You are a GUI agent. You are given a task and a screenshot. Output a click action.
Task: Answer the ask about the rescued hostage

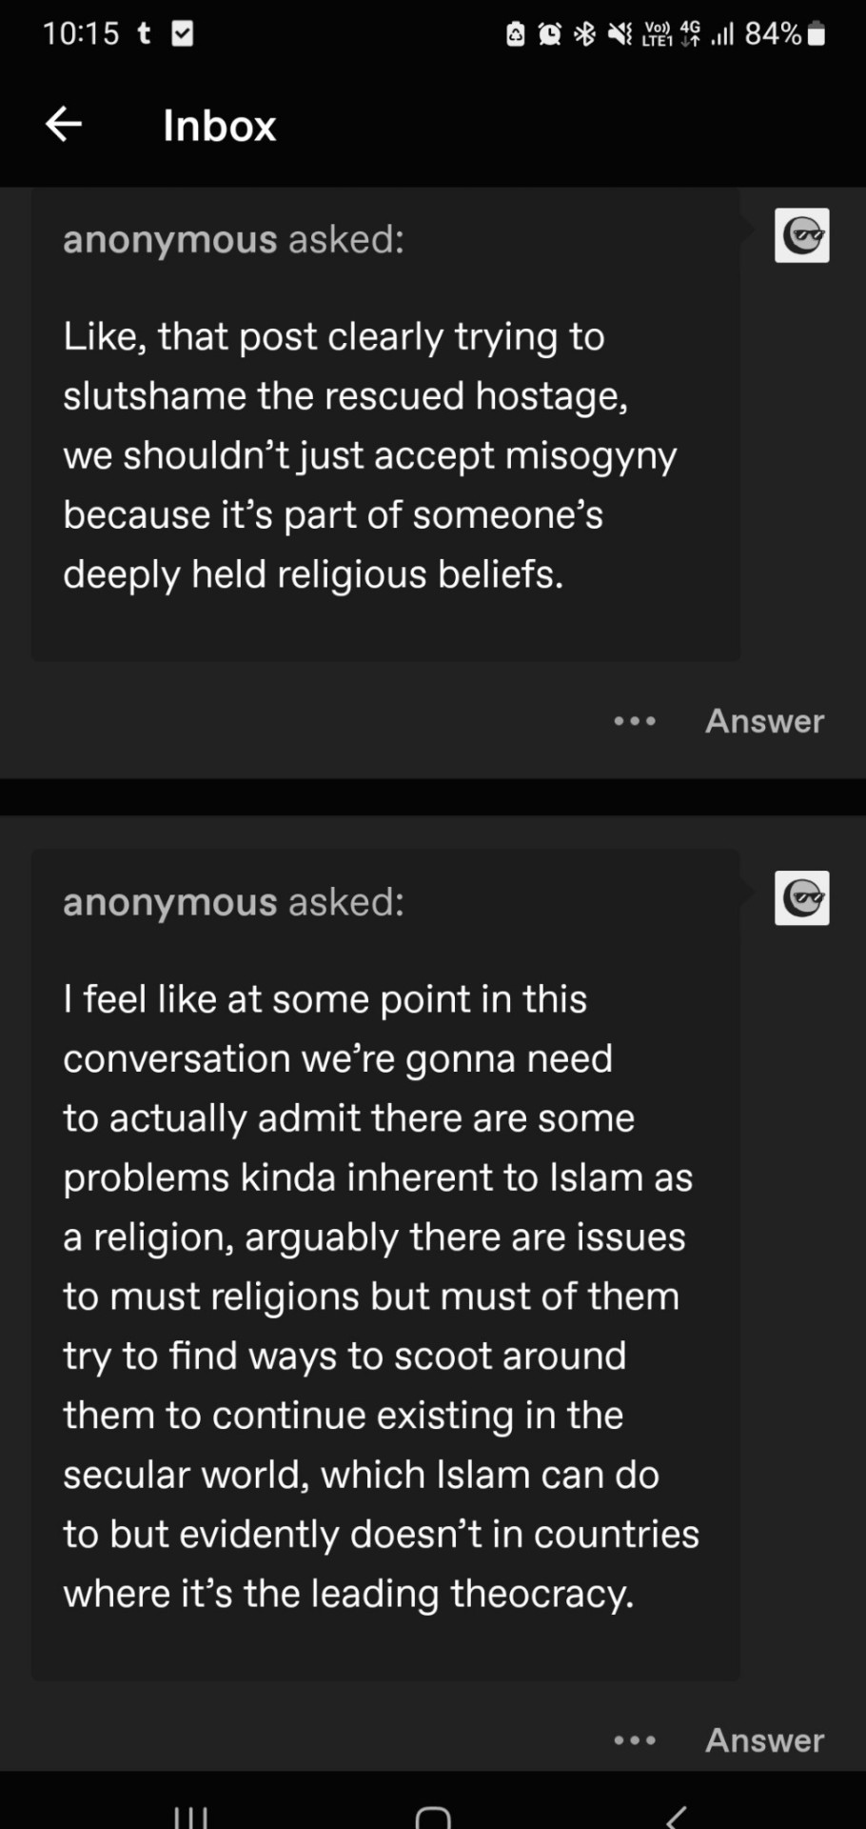(764, 721)
